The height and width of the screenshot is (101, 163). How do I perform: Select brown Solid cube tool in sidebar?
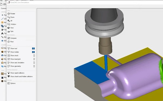pos(4,52)
